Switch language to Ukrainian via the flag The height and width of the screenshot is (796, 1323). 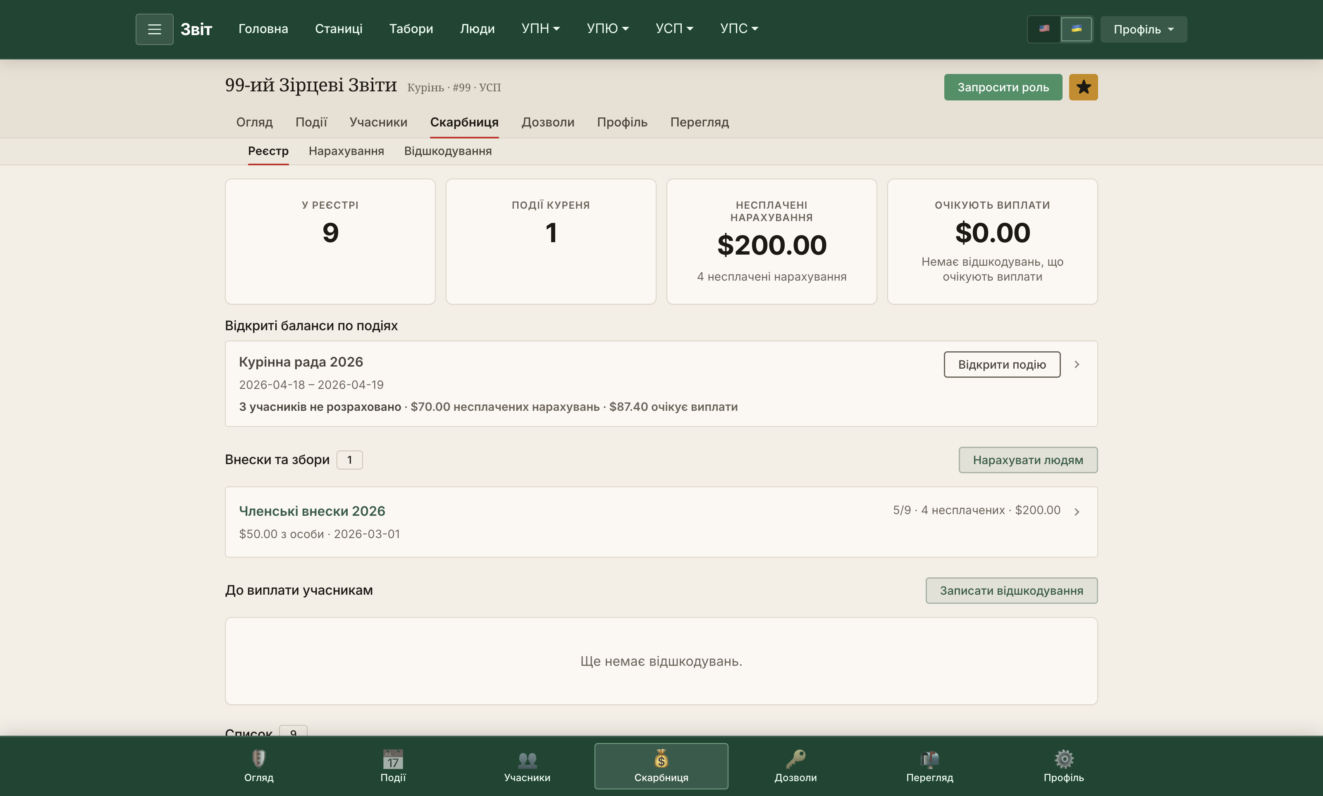(1076, 29)
